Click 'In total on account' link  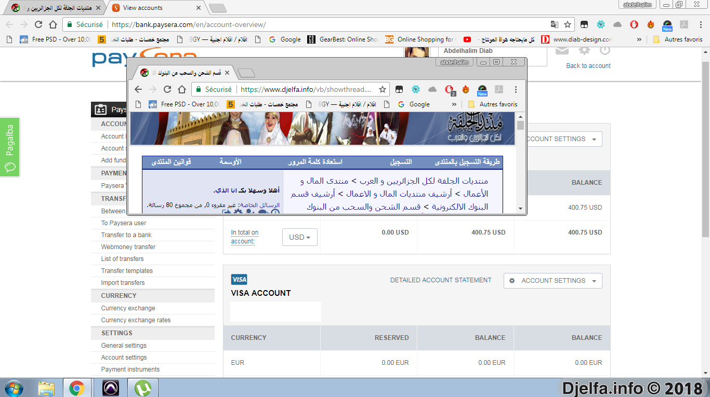[x=244, y=237]
